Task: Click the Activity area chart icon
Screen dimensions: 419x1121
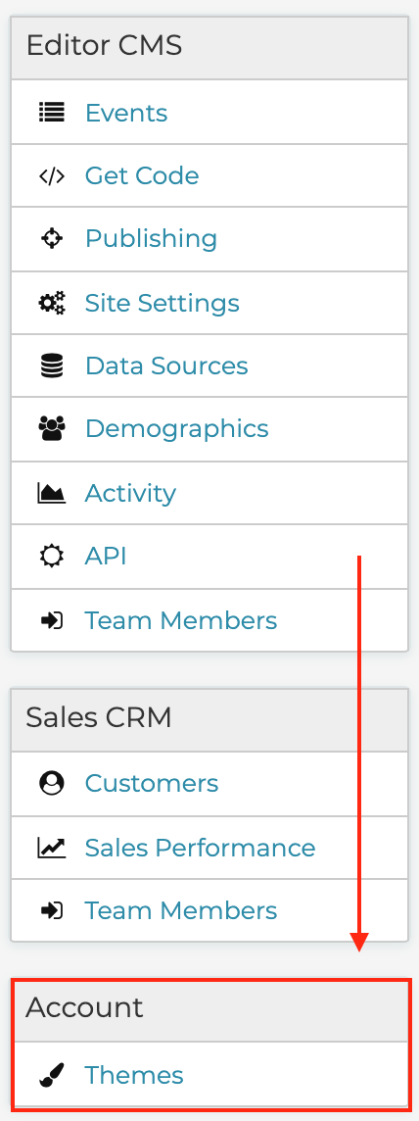Action: (x=51, y=493)
